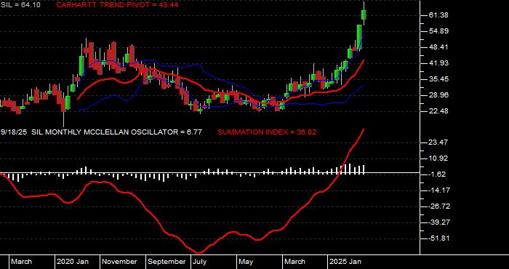Select the '2025 Jan' date axis label
The height and width of the screenshot is (269, 509).
pyautogui.click(x=345, y=262)
